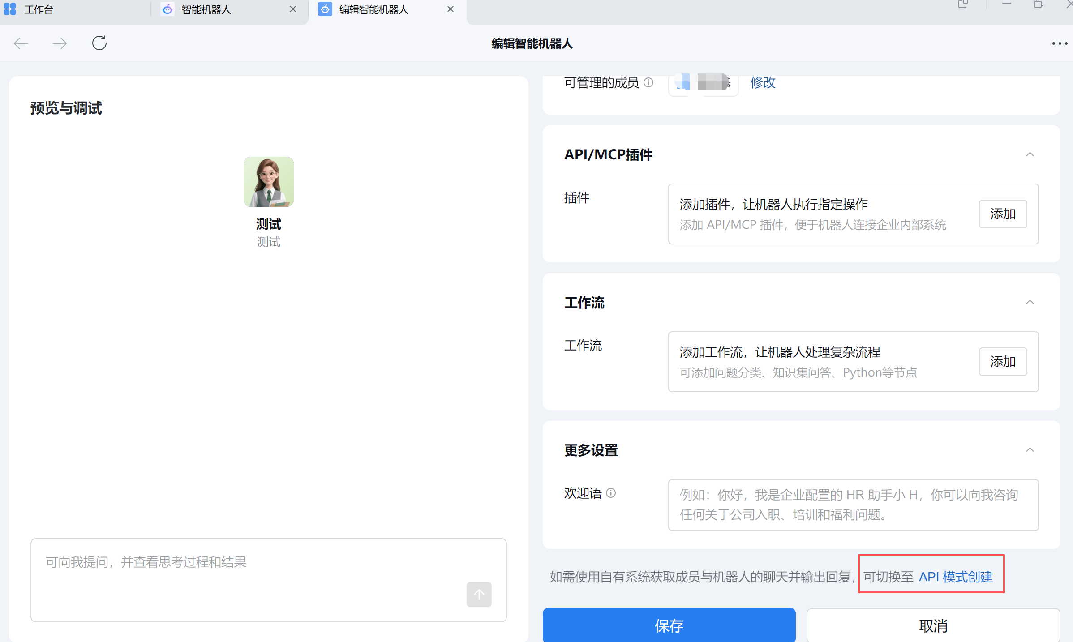The height and width of the screenshot is (642, 1073).
Task: Click the robot avatar thumbnail
Action: click(269, 182)
